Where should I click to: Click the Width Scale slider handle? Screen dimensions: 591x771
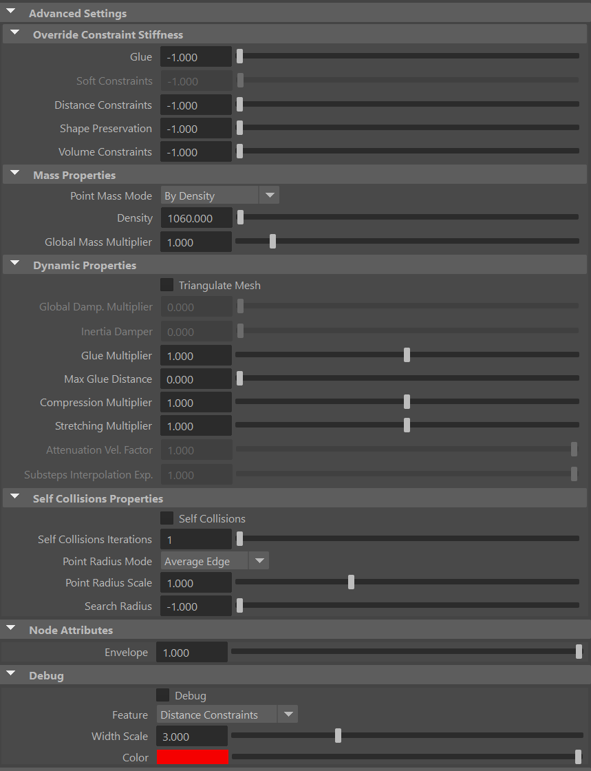tap(337, 735)
